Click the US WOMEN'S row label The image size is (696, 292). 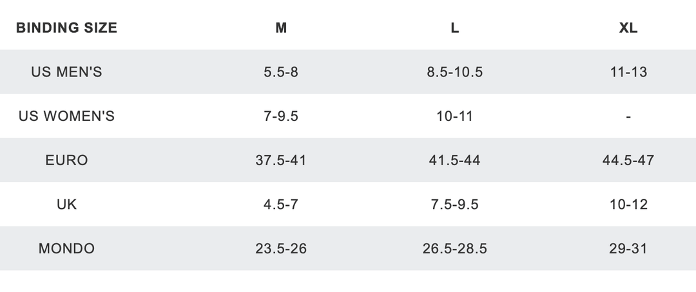click(66, 116)
